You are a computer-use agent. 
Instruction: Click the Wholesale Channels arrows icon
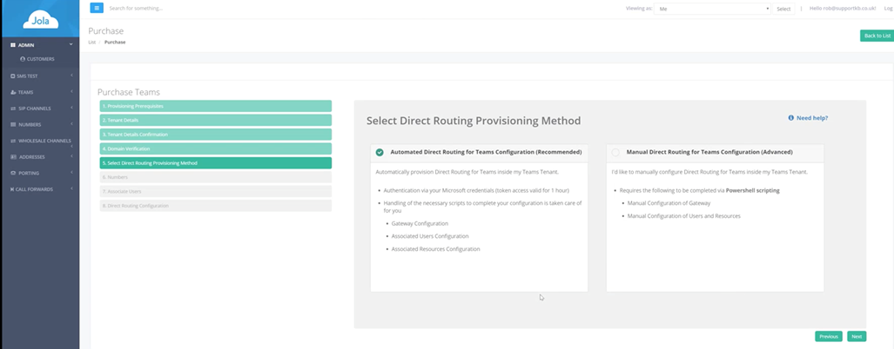[x=12, y=141]
